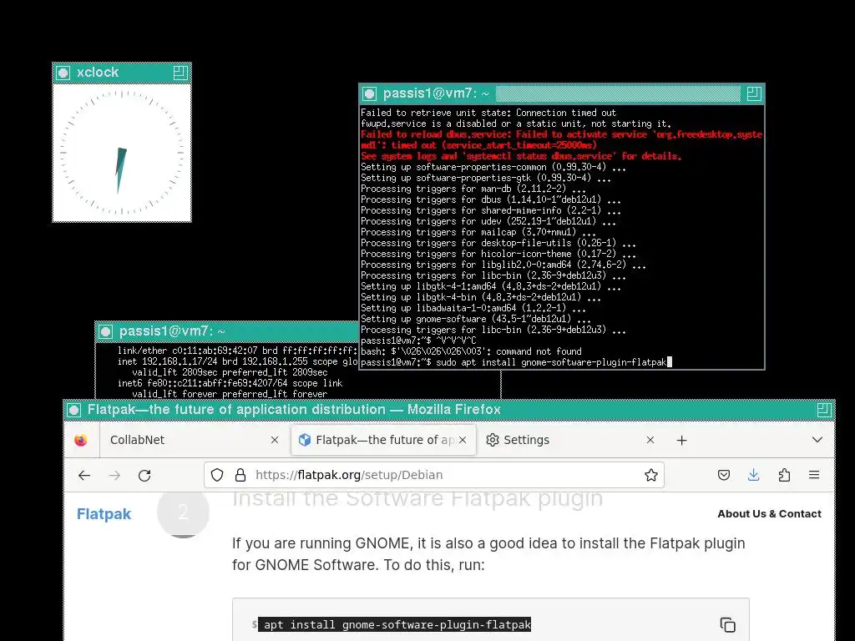This screenshot has width=855, height=641.
Task: Open Firefox window menu icon in title bar
Action: pyautogui.click(x=74, y=410)
